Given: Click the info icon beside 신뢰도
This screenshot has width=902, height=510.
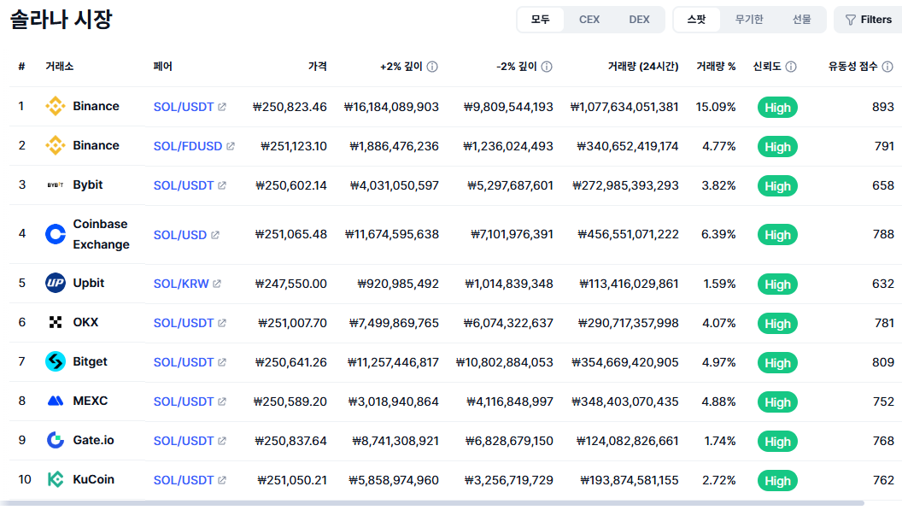Looking at the screenshot, I should [791, 67].
